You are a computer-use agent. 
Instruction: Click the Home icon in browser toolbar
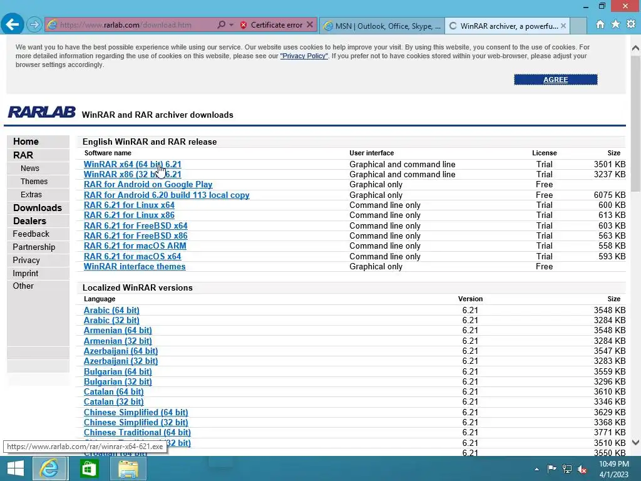click(600, 24)
